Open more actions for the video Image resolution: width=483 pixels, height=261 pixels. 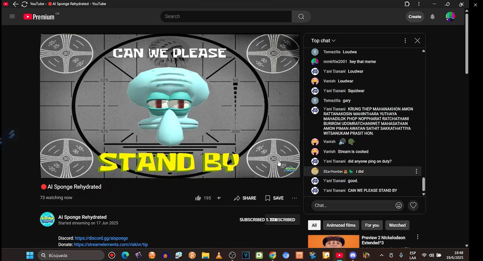294,198
